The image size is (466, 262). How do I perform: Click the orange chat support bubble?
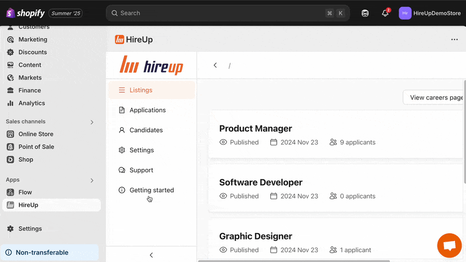point(449,245)
